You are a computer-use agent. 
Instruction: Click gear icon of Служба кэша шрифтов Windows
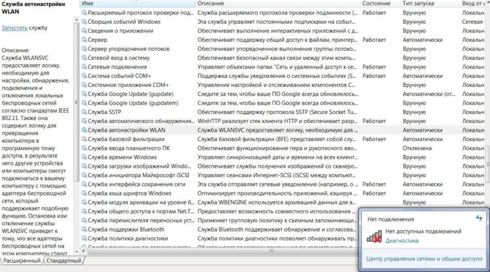point(84,194)
